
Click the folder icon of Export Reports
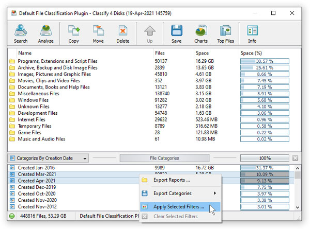(145, 180)
